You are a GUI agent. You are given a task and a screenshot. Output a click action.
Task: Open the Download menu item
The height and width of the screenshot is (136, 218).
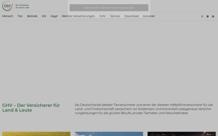point(132,16)
